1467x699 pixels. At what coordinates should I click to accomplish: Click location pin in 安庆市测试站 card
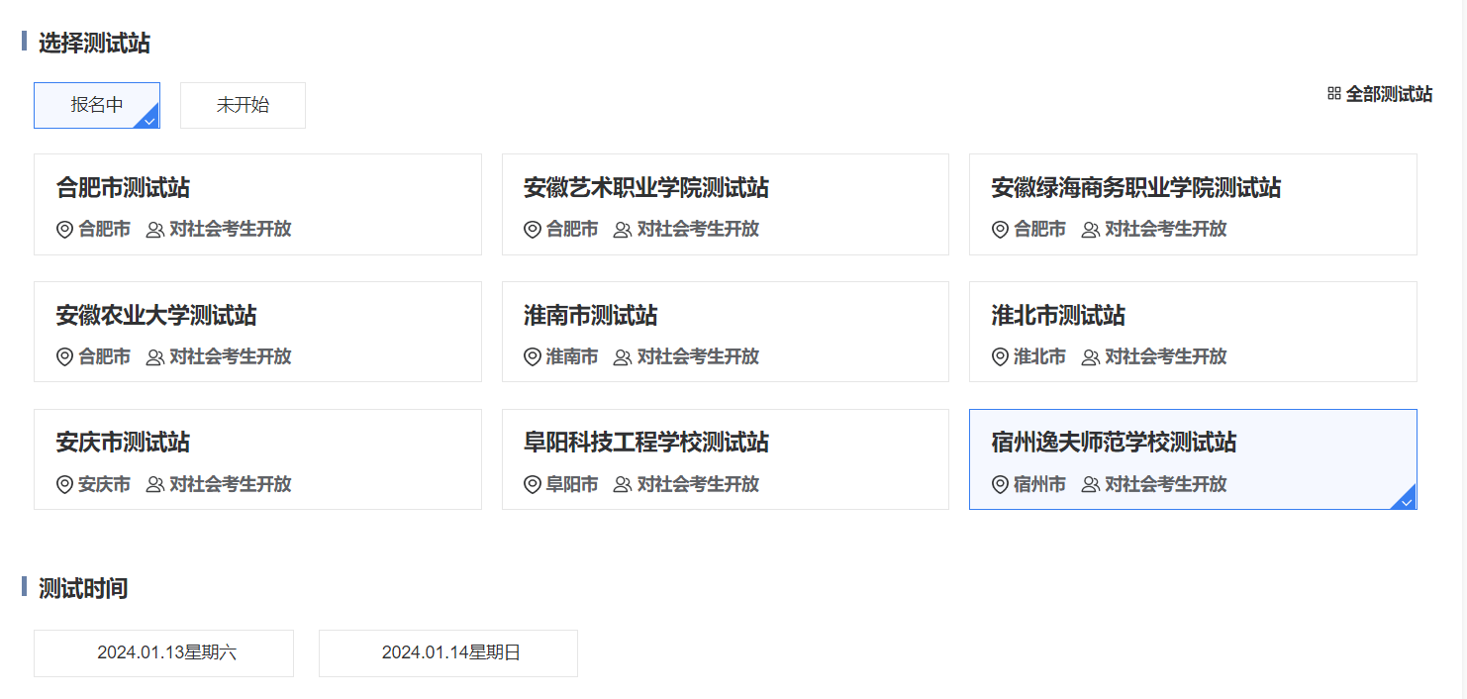[x=65, y=485]
